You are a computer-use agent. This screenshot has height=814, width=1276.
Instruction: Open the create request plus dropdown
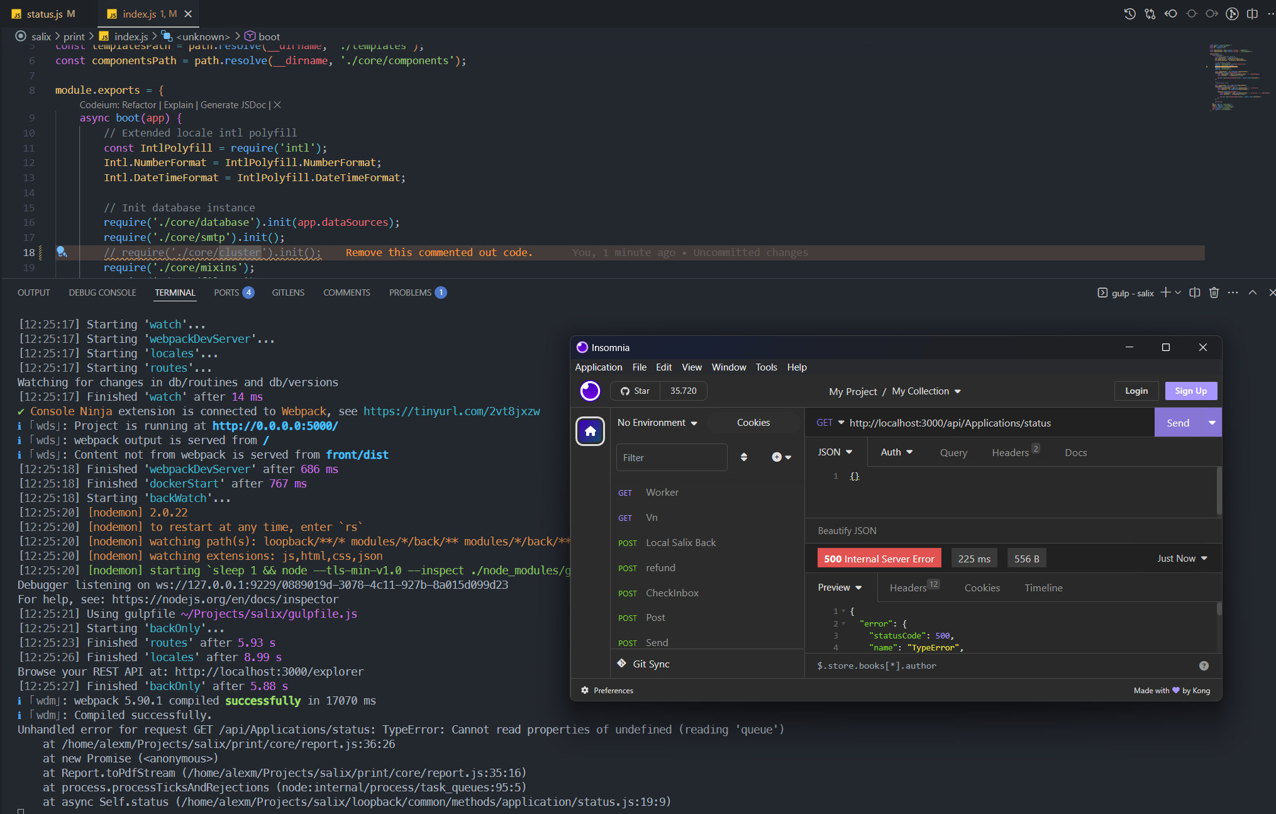point(781,457)
